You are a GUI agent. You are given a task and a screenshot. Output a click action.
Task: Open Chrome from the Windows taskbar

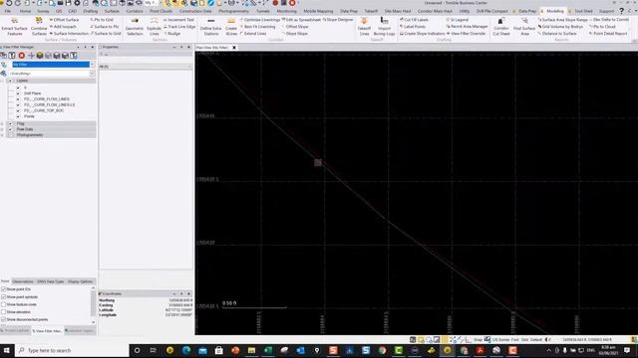[382, 350]
